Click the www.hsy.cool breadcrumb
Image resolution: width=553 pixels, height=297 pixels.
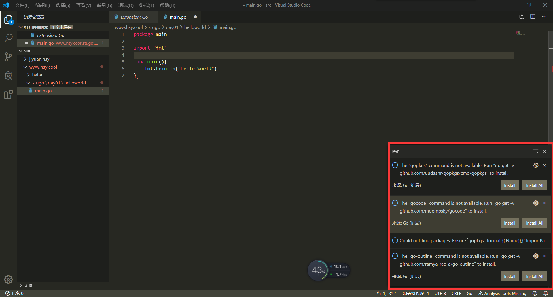click(129, 27)
